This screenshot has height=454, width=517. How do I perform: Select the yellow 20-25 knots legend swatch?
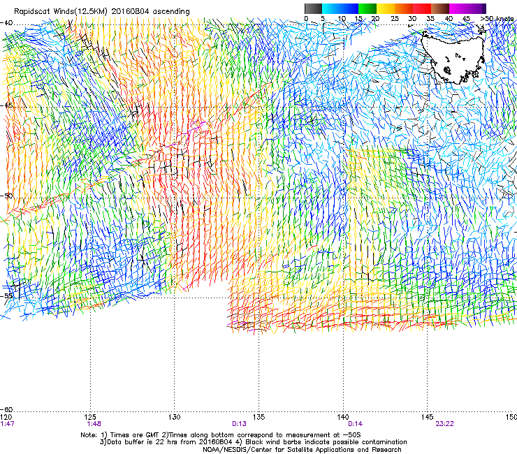click(x=386, y=8)
